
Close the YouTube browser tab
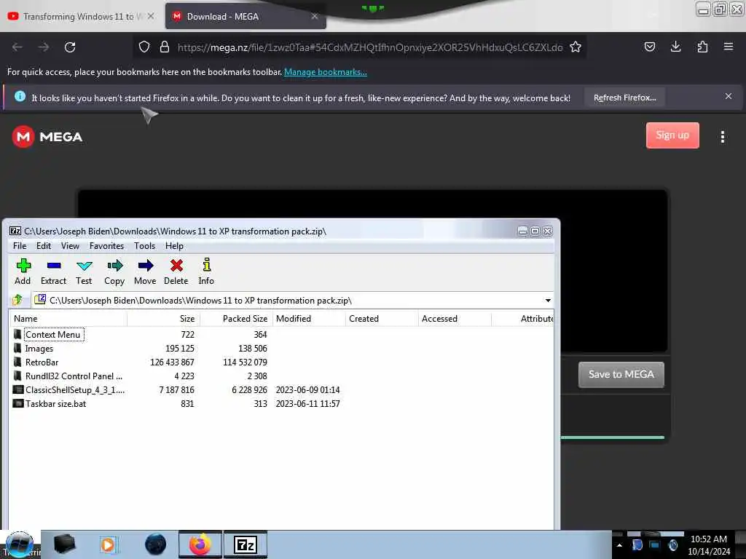click(x=150, y=16)
